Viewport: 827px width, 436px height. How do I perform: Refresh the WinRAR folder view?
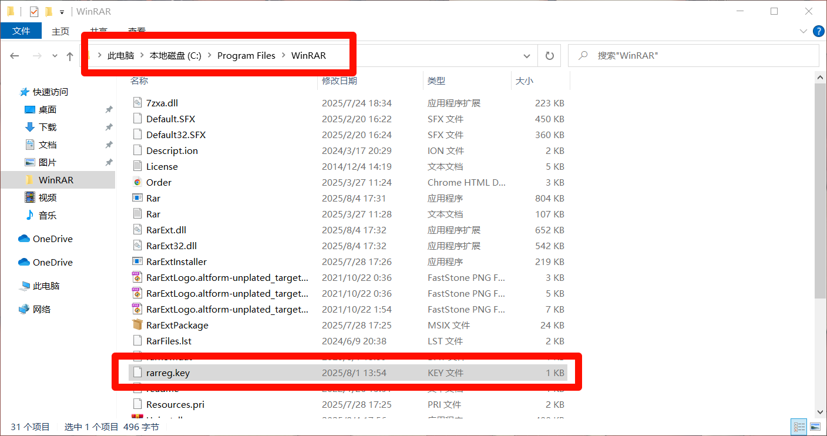(x=549, y=56)
